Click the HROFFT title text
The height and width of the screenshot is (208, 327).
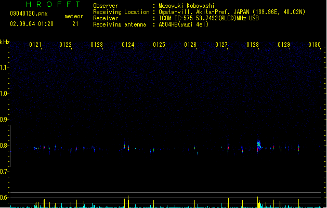point(53,4)
